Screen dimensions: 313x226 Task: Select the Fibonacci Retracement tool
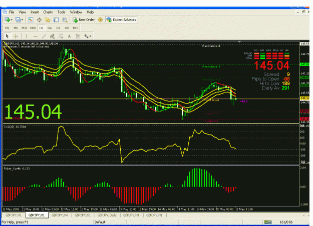[x=61, y=36]
